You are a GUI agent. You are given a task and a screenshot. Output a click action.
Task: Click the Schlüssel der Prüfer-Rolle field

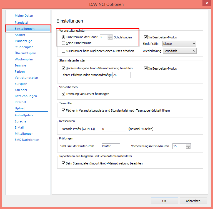pos(111,146)
